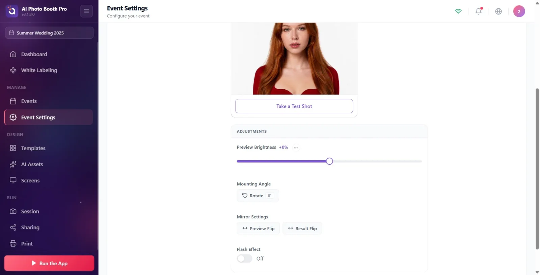Viewport: 540px width, 275px height.
Task: Open Screens in the sidebar
Action: [49, 180]
